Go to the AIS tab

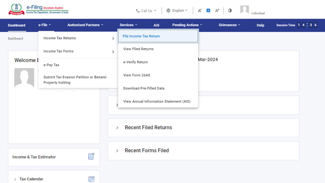click(x=156, y=25)
